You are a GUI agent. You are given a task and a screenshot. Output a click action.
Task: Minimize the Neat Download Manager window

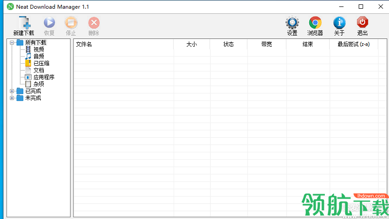click(x=341, y=7)
